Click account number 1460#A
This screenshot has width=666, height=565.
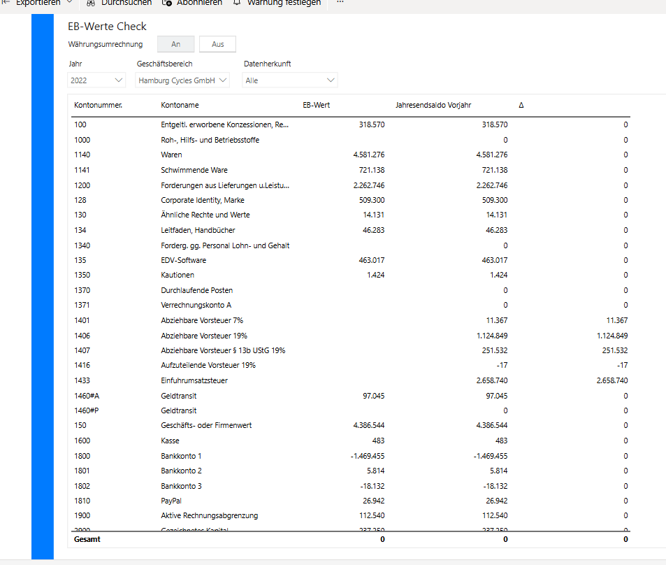[x=87, y=396]
